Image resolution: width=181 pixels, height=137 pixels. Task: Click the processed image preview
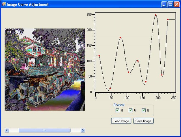click(x=45, y=69)
